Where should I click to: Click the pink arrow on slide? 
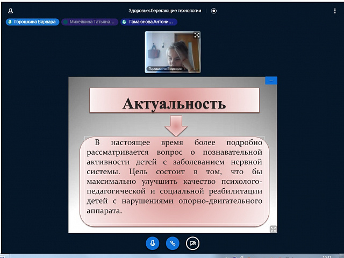click(176, 127)
